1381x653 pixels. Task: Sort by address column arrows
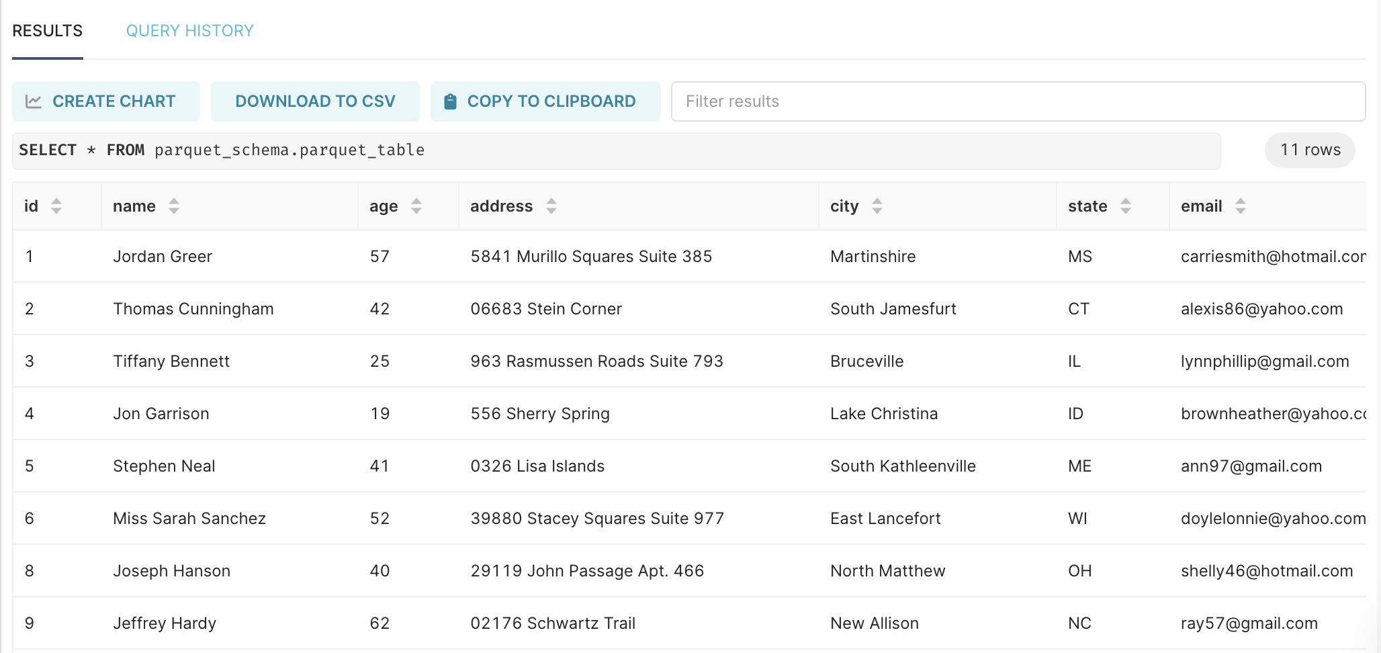point(551,206)
